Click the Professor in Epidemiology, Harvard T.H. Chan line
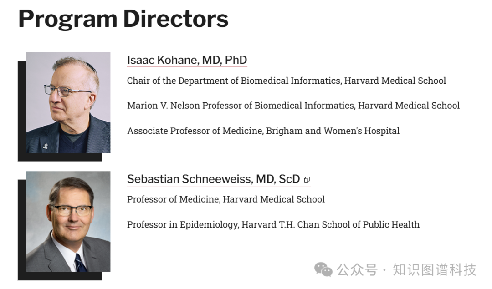Screen dimensions: 492x289 click(x=273, y=224)
